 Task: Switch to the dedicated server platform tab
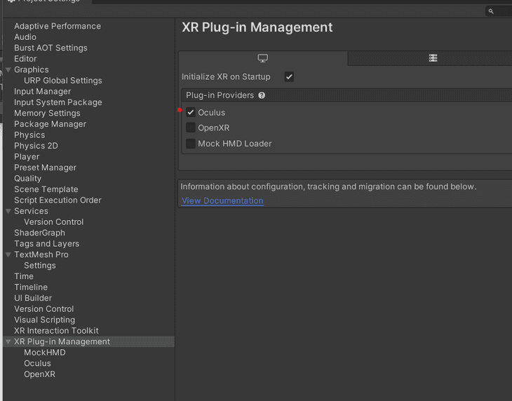point(433,58)
